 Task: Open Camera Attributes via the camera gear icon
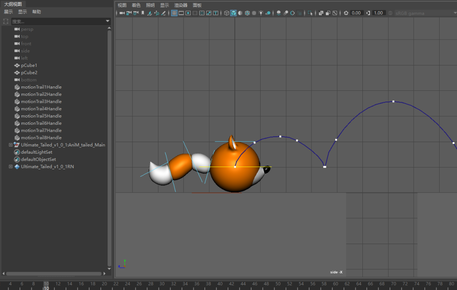(x=136, y=13)
